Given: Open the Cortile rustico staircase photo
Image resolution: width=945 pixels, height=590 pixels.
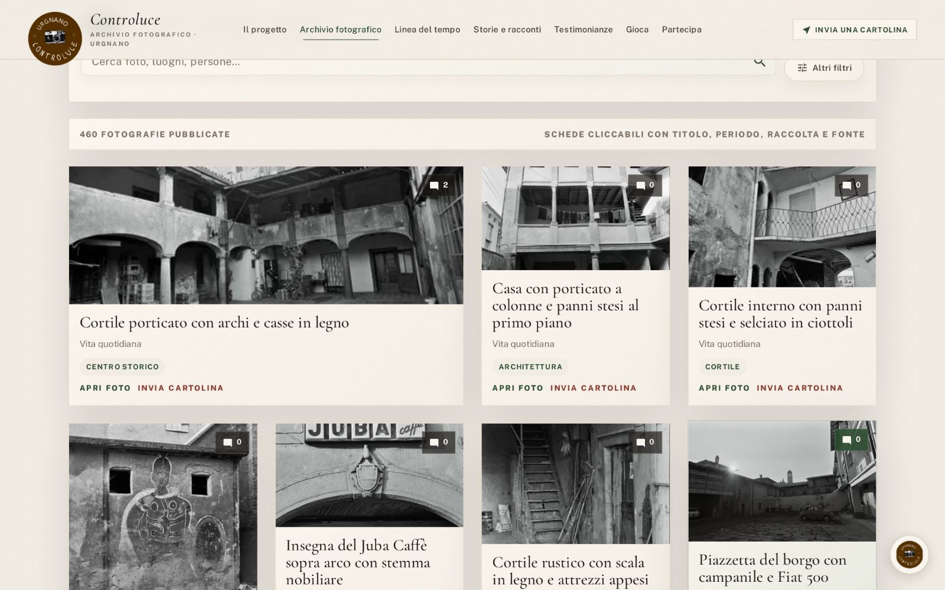Looking at the screenshot, I should [x=575, y=484].
